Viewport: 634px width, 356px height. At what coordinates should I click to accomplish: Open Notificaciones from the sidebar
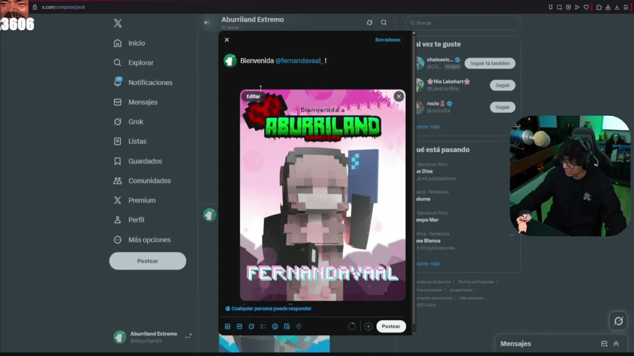(143, 83)
